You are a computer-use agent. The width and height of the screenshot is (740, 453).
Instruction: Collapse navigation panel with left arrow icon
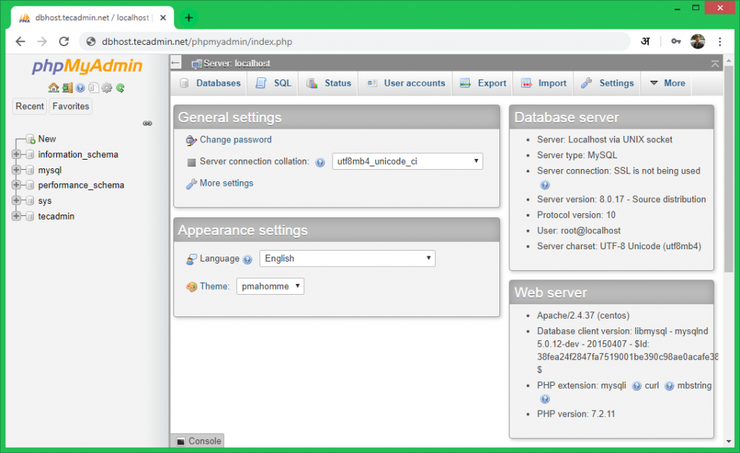[x=176, y=64]
